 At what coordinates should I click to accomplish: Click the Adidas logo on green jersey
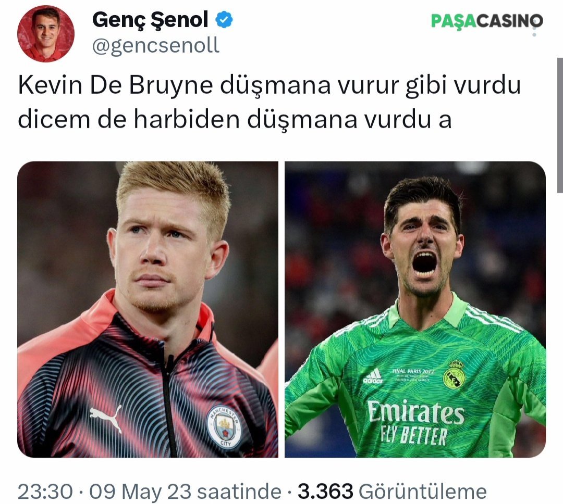(x=373, y=376)
